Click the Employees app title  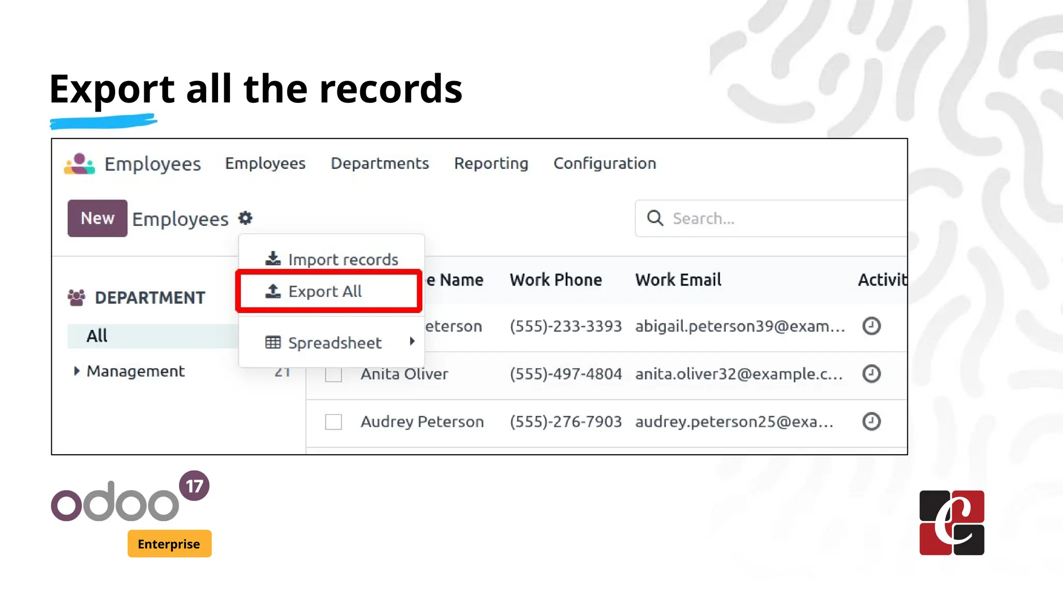click(x=153, y=164)
